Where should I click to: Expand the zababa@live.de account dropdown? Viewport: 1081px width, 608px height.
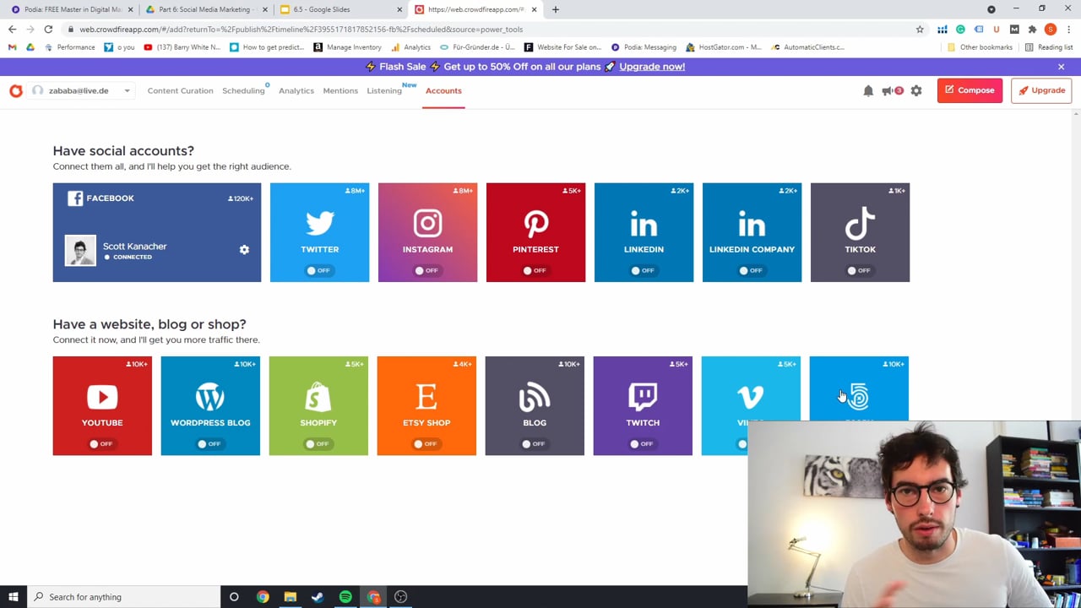127,90
